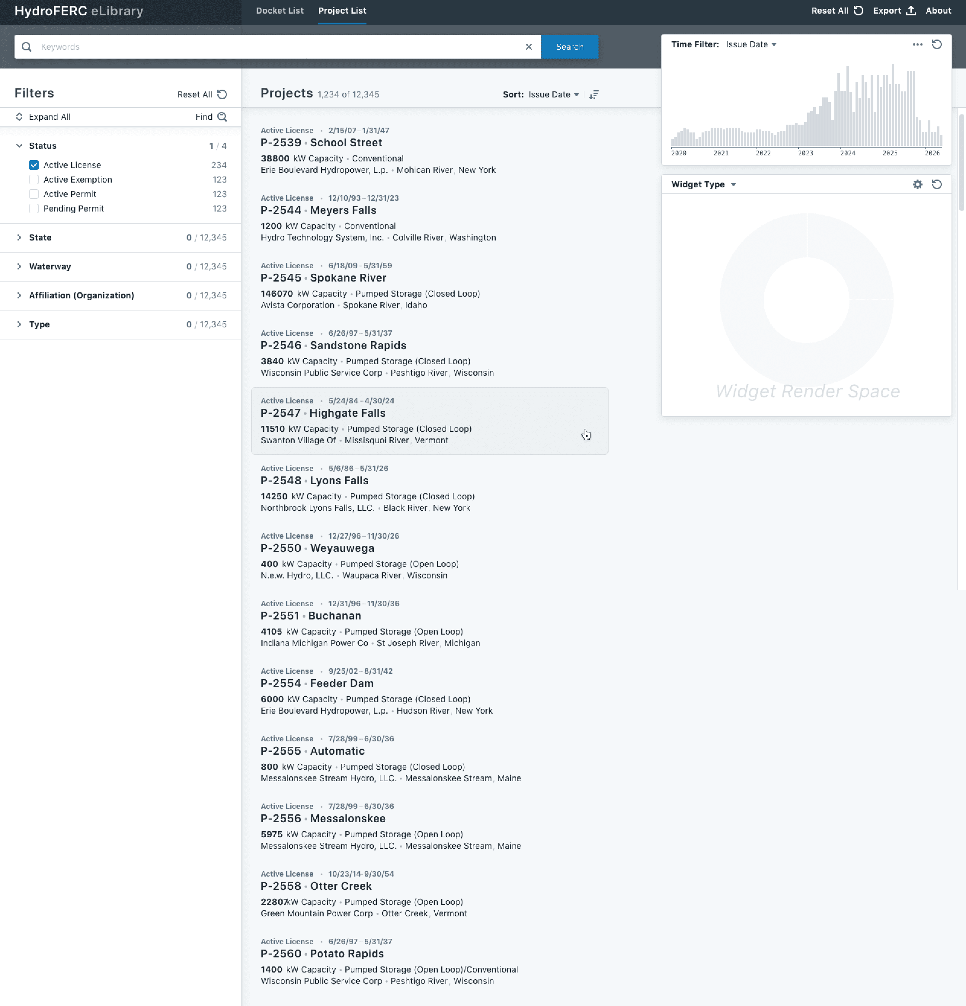Image resolution: width=966 pixels, height=1006 pixels.
Task: Click 'Erie Boulevard Hydropower, L.p.' under School Street
Action: (x=324, y=170)
